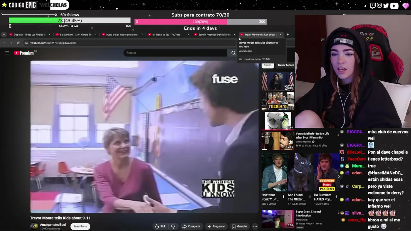The image size is (411, 231).
Task: Open the Vennu Mallesh 4:29 thumbnail
Action: pos(278,141)
